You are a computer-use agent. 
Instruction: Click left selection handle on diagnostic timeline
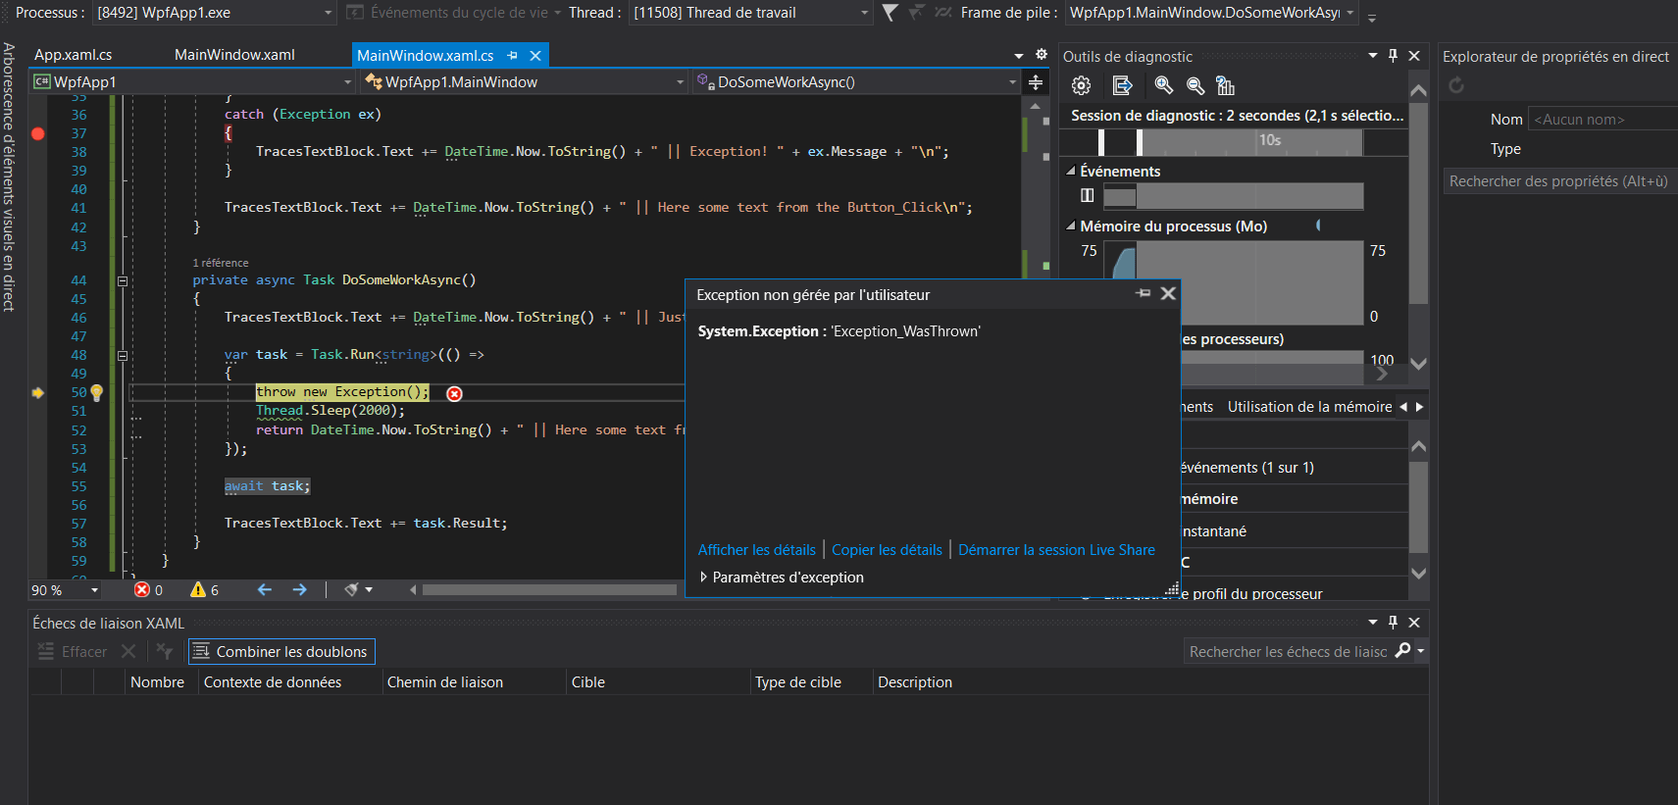(1101, 142)
